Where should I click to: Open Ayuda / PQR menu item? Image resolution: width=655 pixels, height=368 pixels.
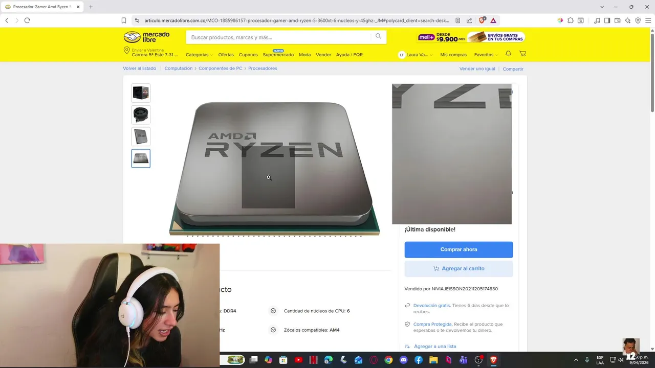(349, 55)
